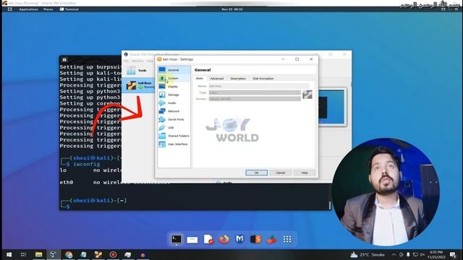Switch to Basic tab

pyautogui.click(x=200, y=79)
